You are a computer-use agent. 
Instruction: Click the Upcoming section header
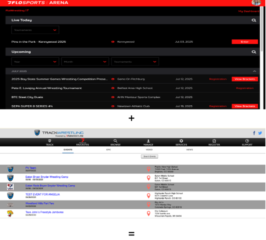pos(133,52)
